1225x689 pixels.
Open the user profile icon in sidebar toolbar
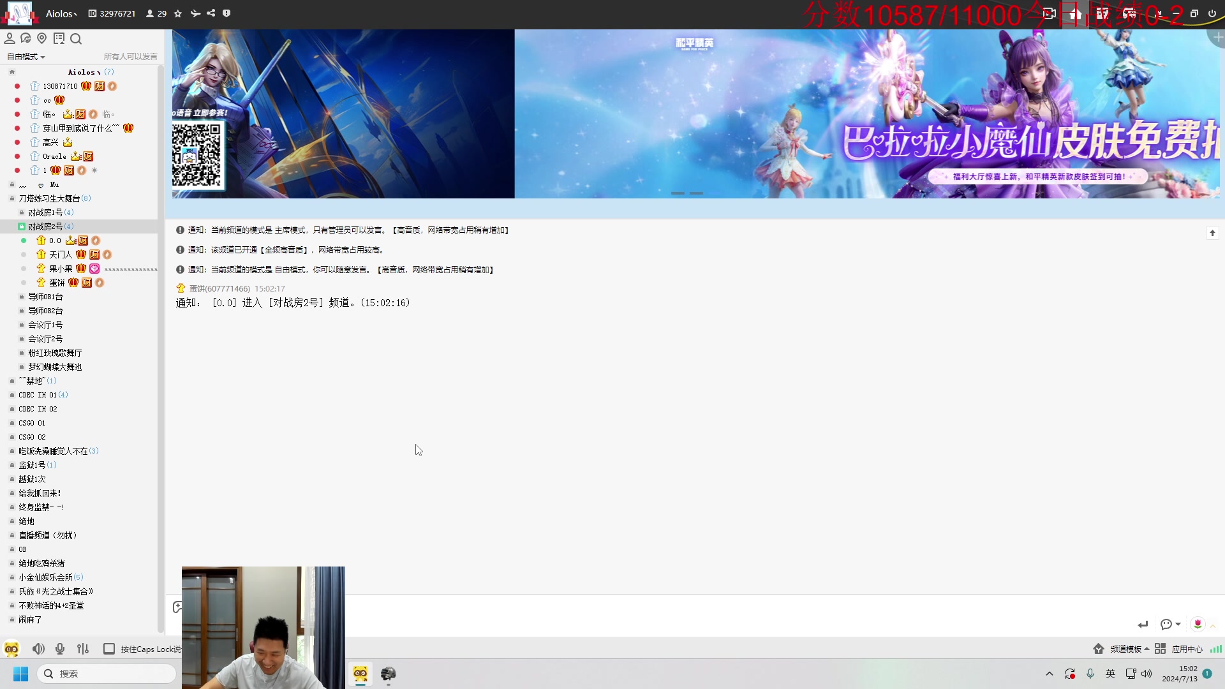[x=10, y=39]
